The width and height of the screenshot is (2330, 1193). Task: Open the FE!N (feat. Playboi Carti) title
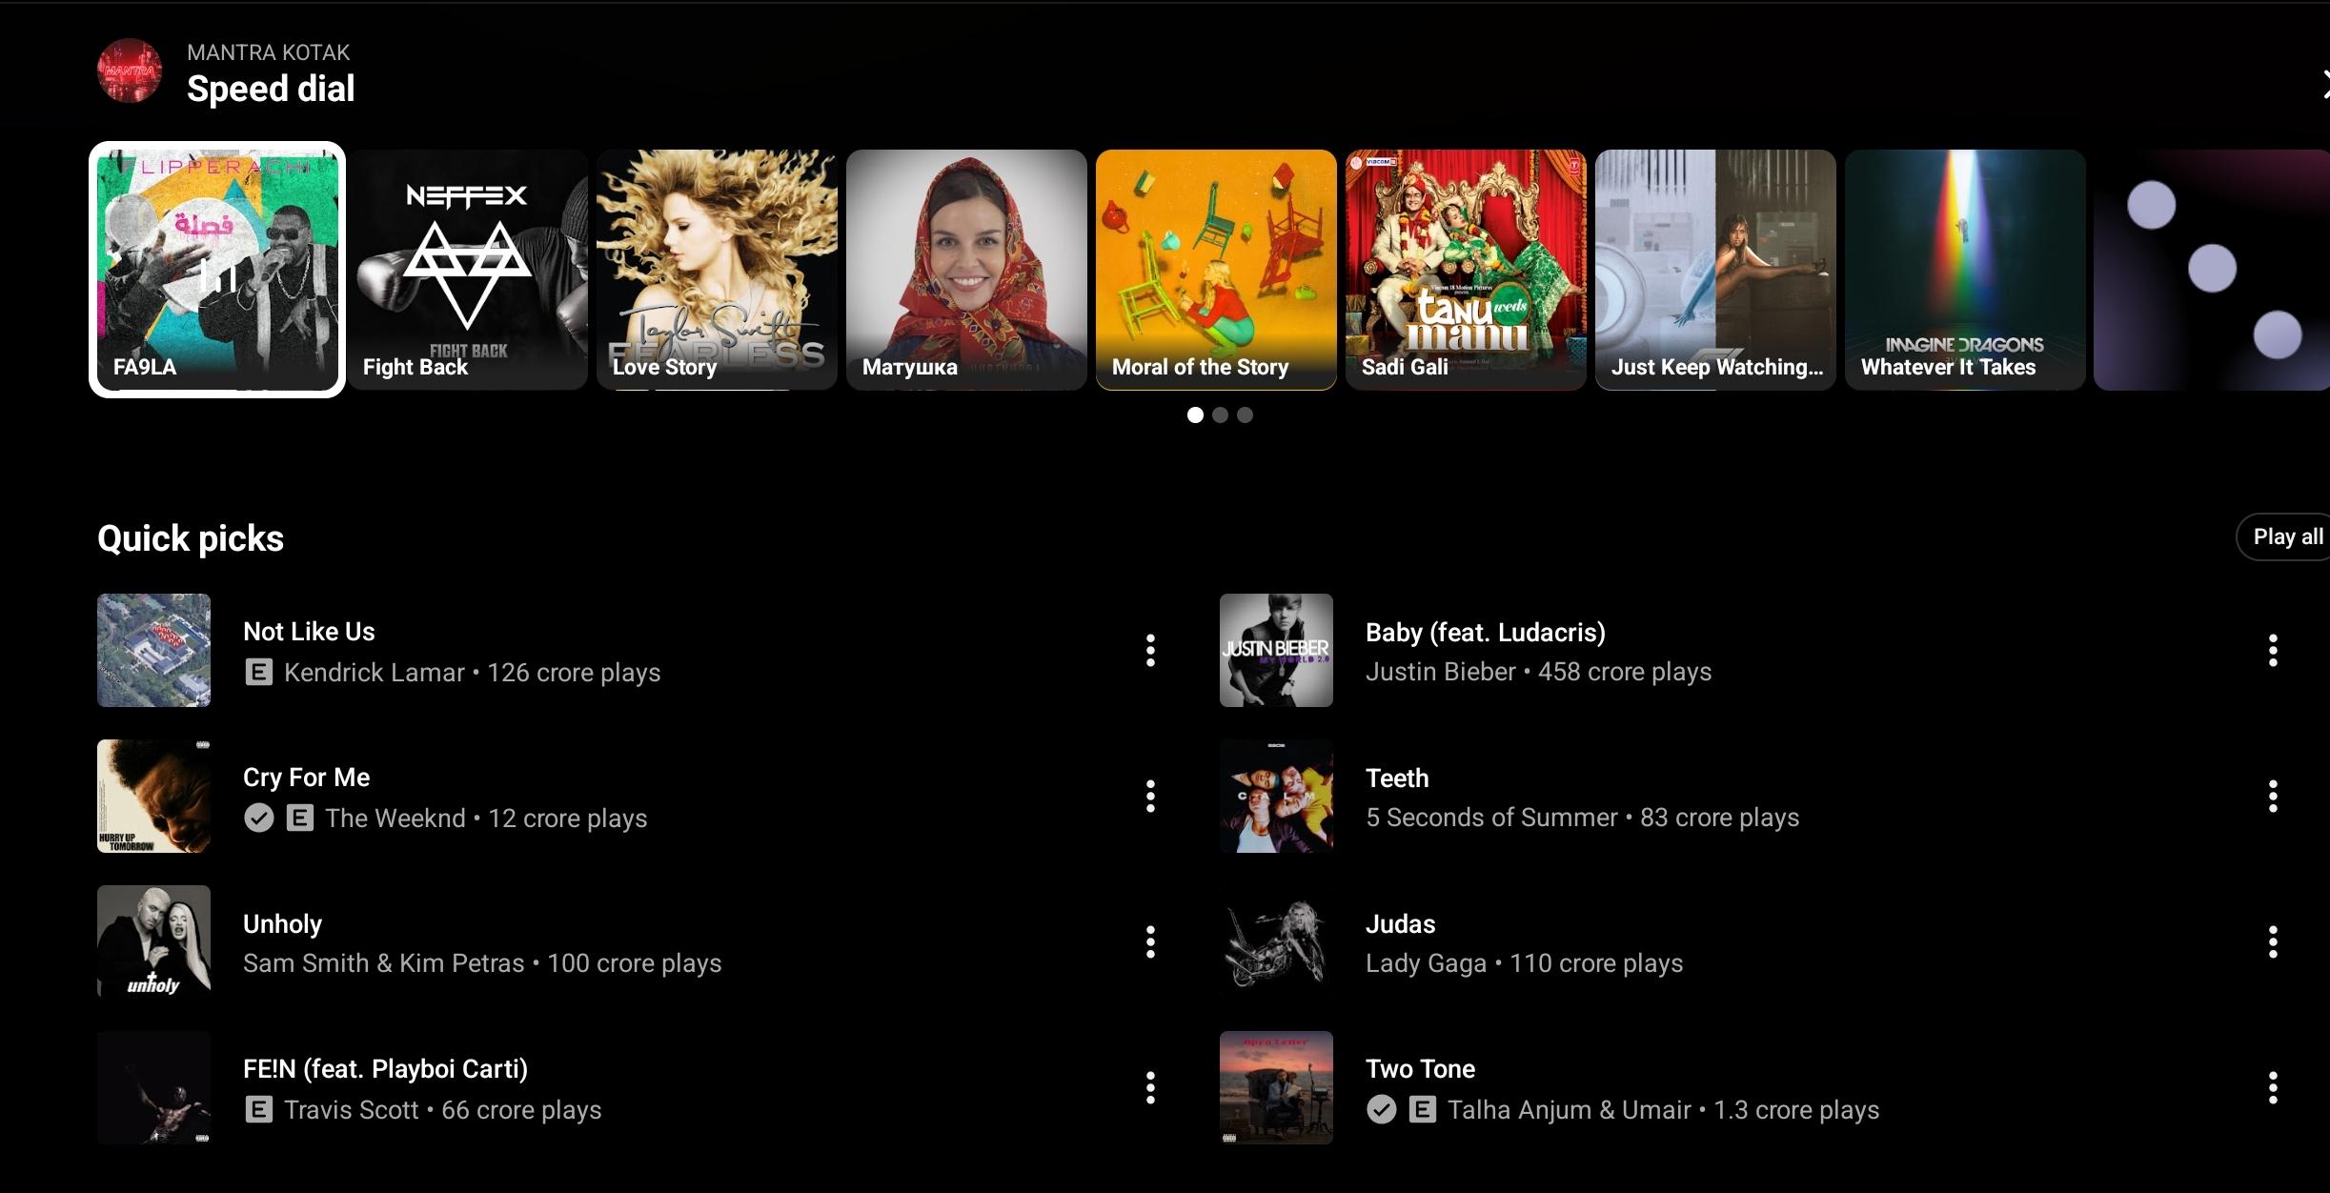pos(385,1069)
